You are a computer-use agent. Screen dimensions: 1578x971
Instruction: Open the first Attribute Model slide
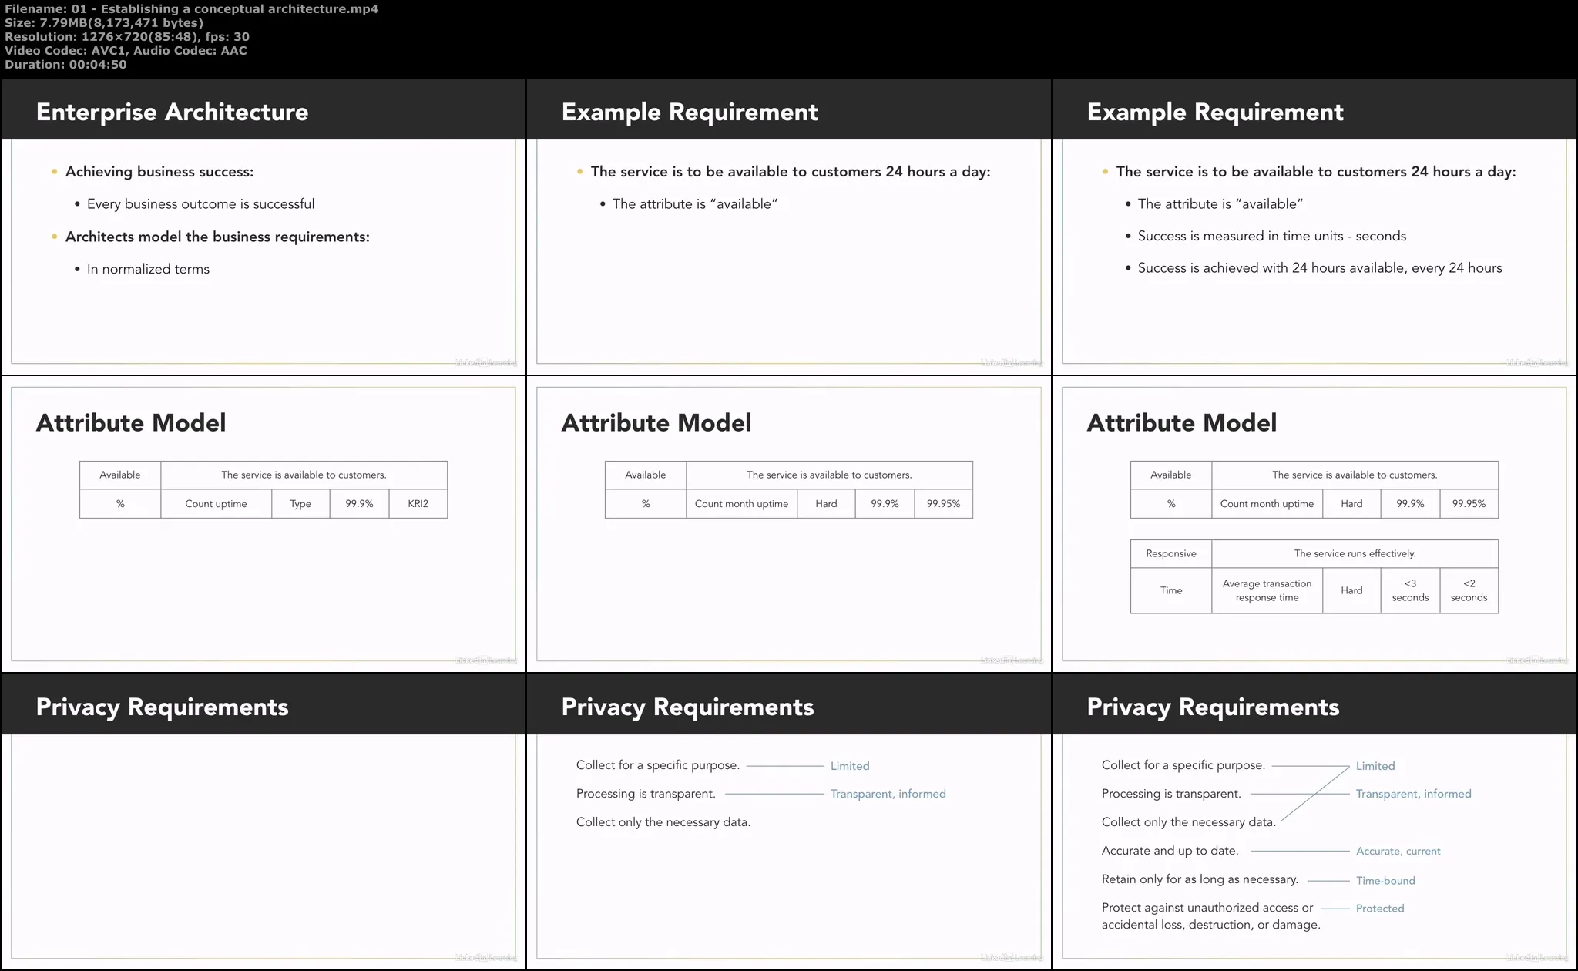tap(262, 524)
